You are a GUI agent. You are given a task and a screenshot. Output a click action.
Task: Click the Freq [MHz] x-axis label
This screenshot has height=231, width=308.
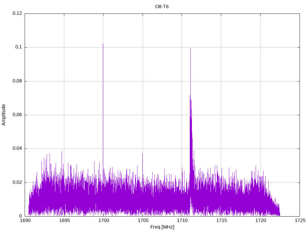tap(162, 227)
